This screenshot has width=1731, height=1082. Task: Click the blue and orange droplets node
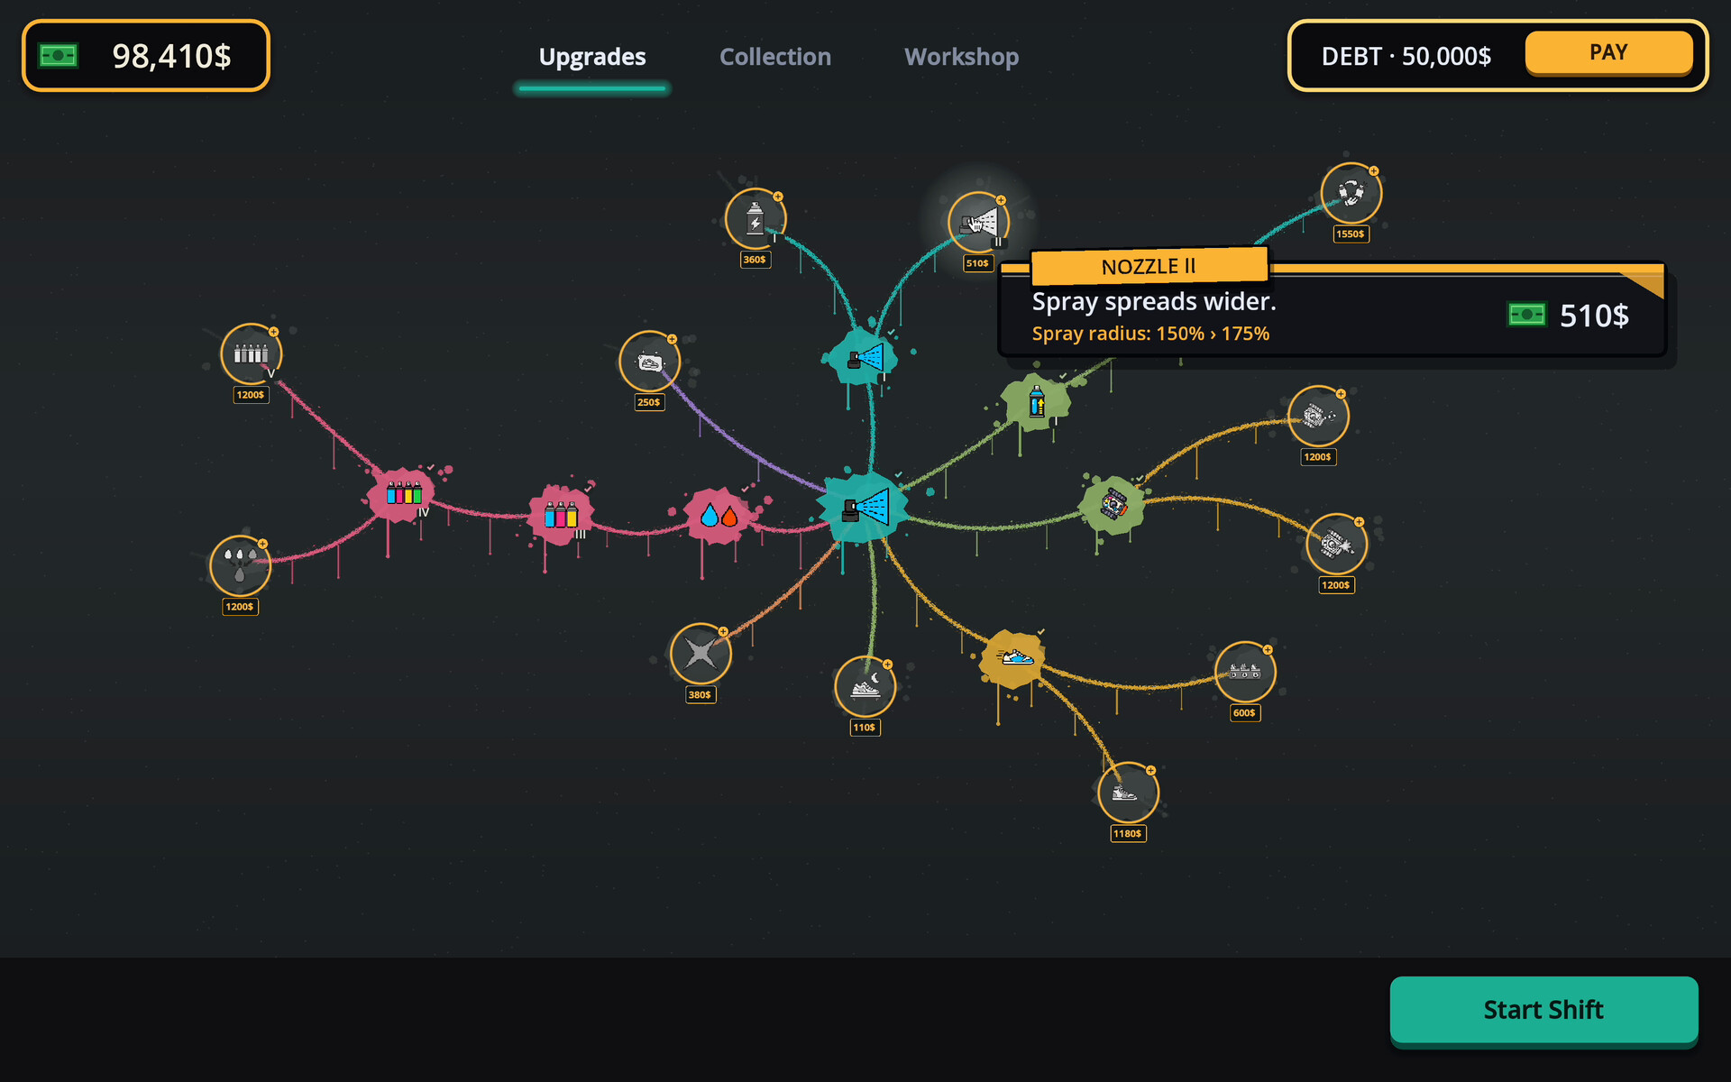tap(719, 516)
